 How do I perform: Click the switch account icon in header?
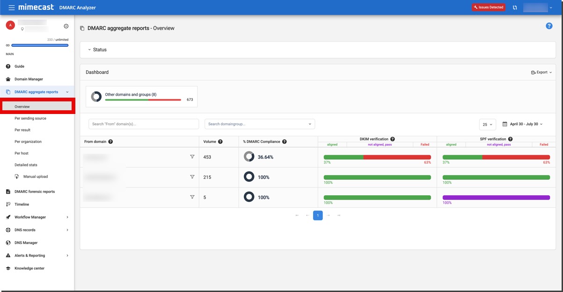pos(515,7)
